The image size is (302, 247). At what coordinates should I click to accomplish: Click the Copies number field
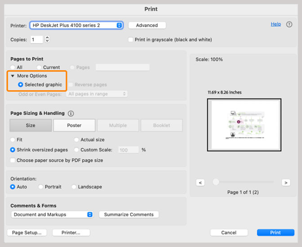point(36,40)
